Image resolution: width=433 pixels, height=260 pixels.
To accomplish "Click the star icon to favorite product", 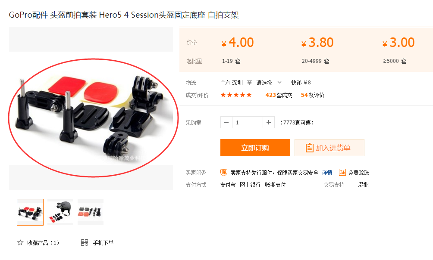I will (x=20, y=243).
